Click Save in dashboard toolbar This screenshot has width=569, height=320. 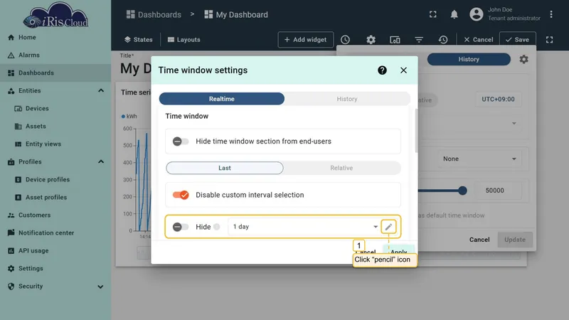pyautogui.click(x=518, y=40)
